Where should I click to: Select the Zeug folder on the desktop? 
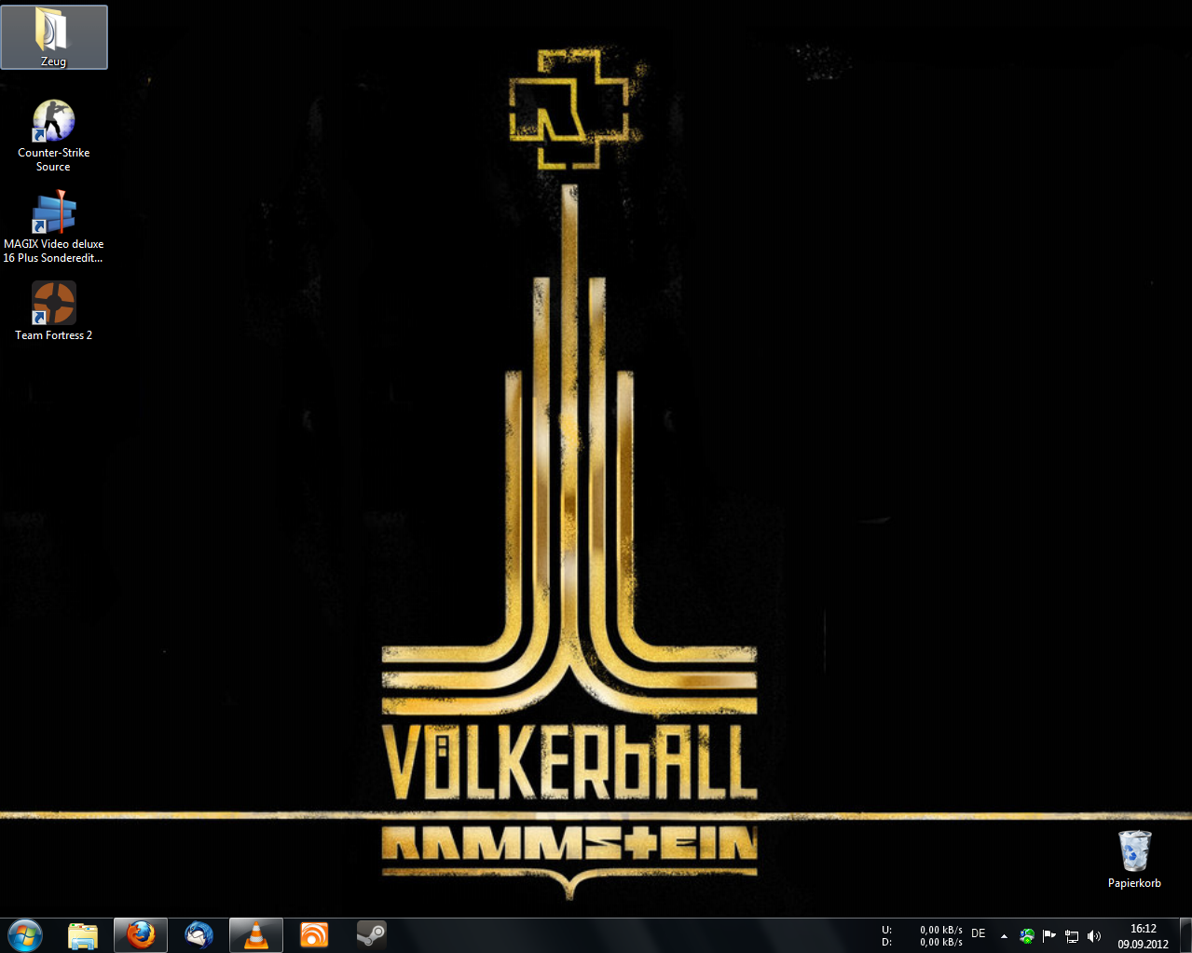coord(53,37)
